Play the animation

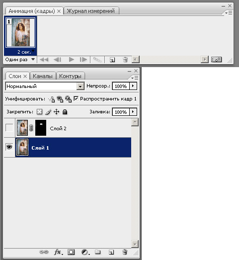pyautogui.click(x=72, y=60)
